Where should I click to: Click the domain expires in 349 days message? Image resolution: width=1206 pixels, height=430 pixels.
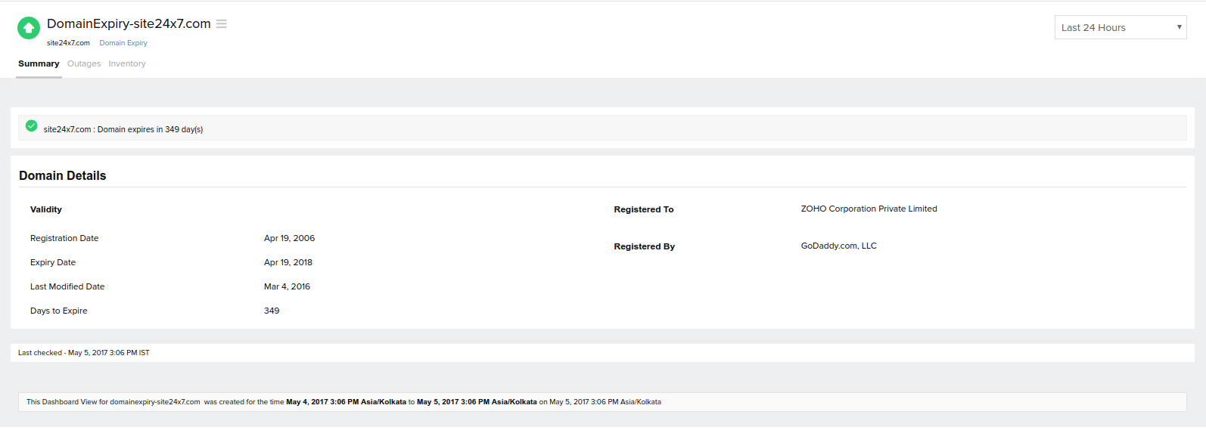click(123, 130)
